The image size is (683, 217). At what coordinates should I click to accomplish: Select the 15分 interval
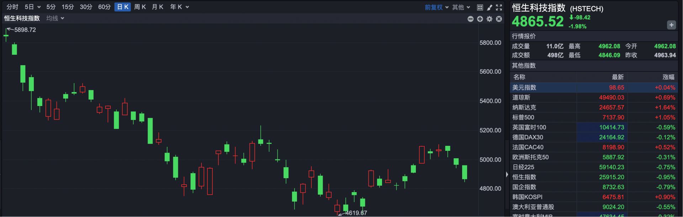(x=68, y=7)
